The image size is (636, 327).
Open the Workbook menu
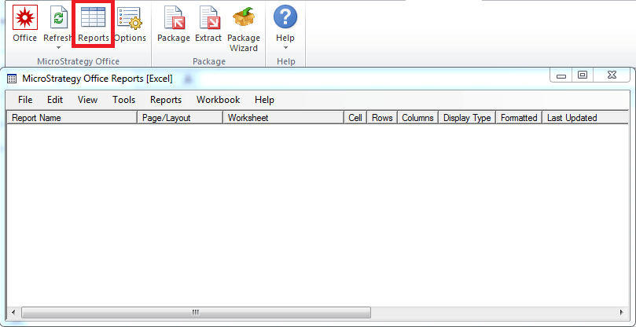[219, 100]
